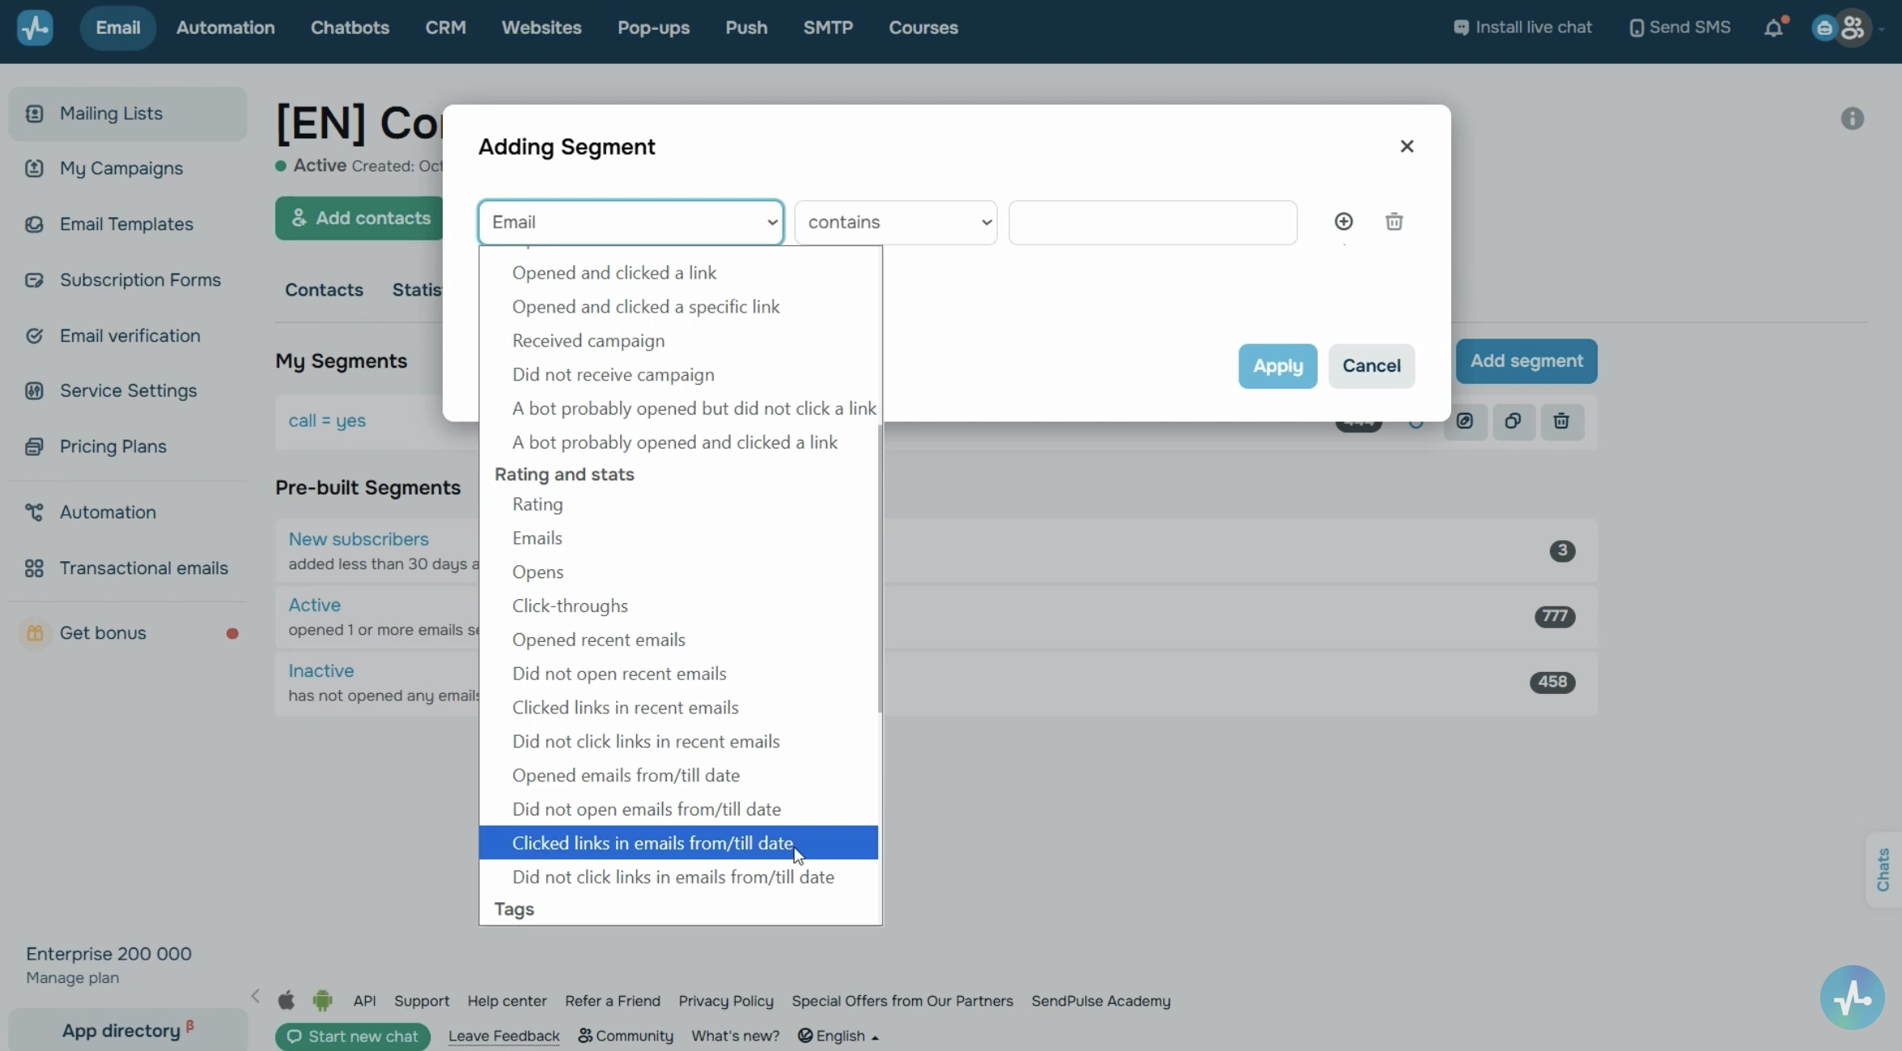Open the CRM top menu

(446, 28)
